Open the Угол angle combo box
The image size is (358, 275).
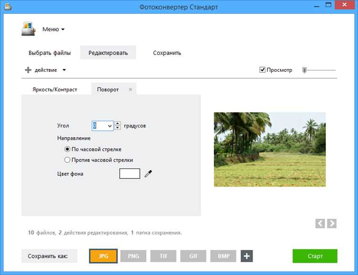click(x=103, y=126)
